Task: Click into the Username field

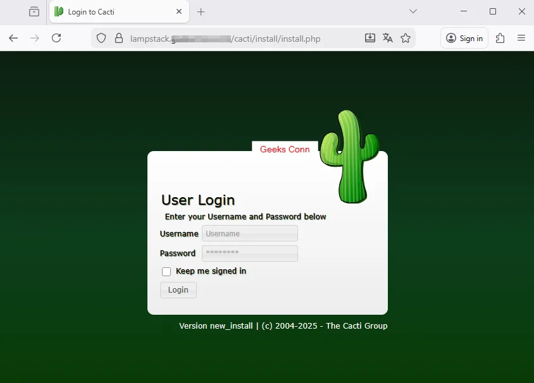Action: tap(249, 234)
